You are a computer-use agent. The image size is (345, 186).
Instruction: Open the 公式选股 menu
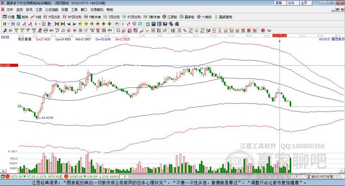tap(52, 10)
